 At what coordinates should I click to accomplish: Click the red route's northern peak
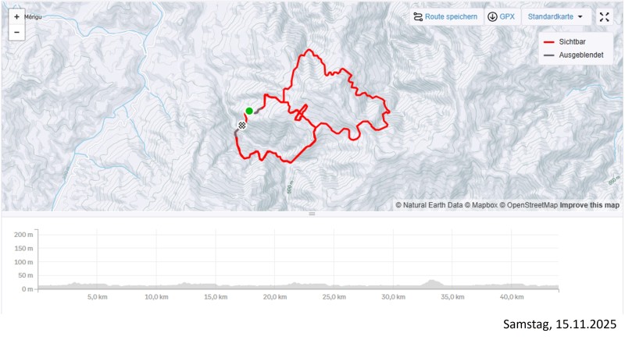(310, 51)
